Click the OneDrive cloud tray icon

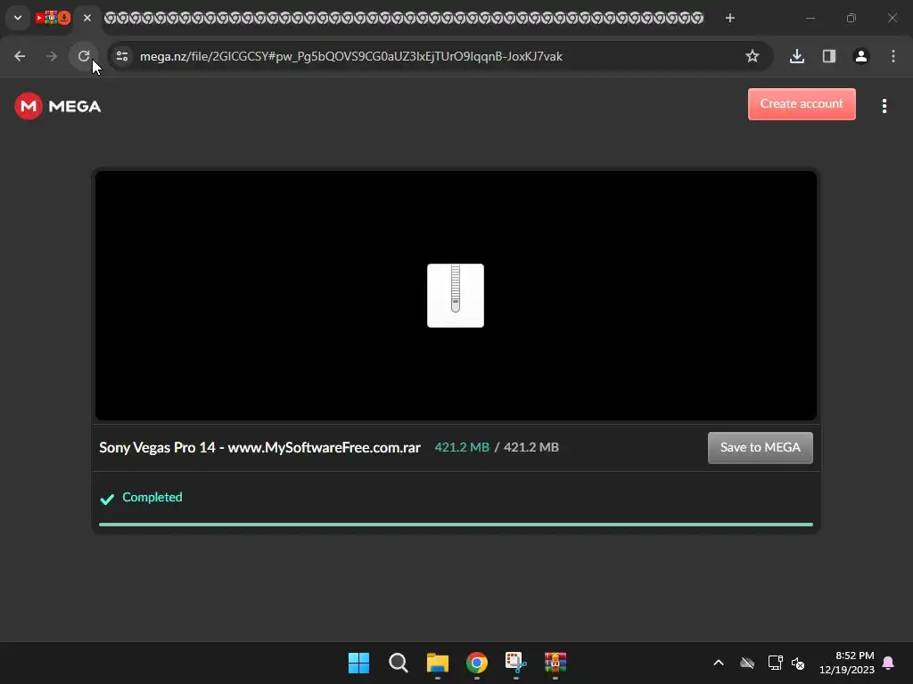coord(747,663)
